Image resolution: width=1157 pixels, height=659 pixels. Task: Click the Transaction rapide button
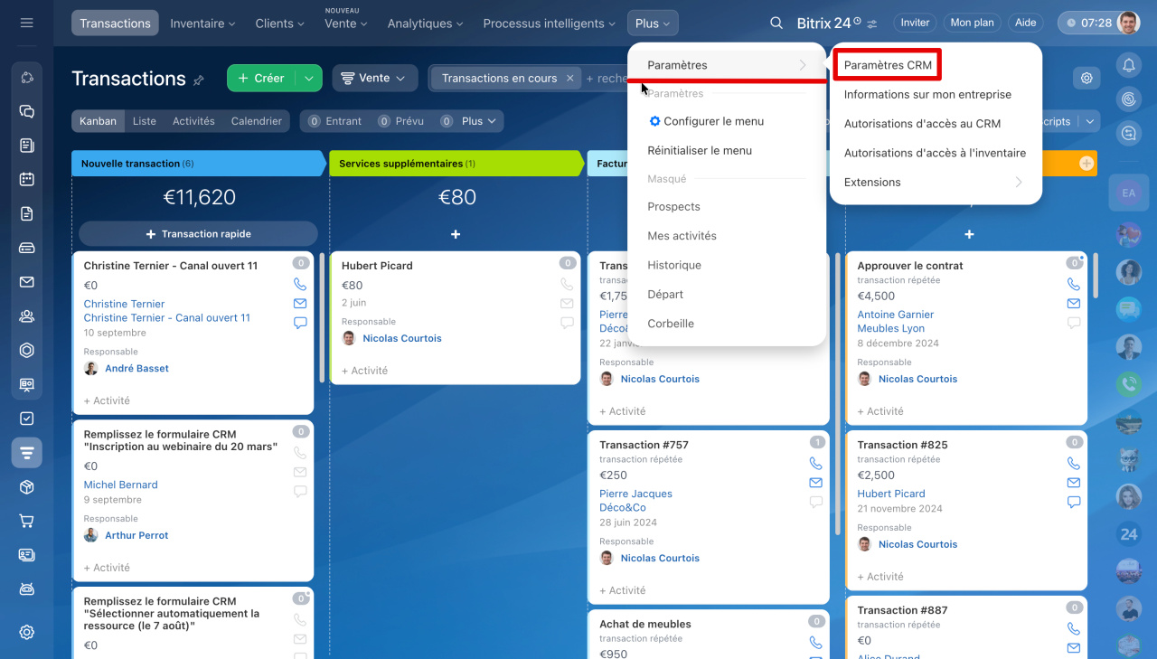point(198,234)
